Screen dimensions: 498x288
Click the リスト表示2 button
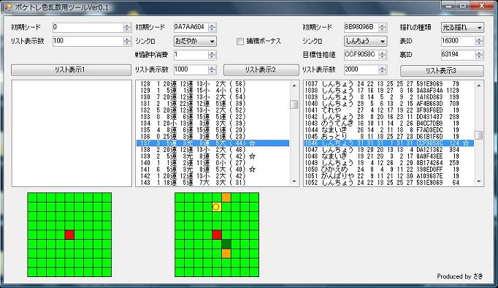pos(261,70)
